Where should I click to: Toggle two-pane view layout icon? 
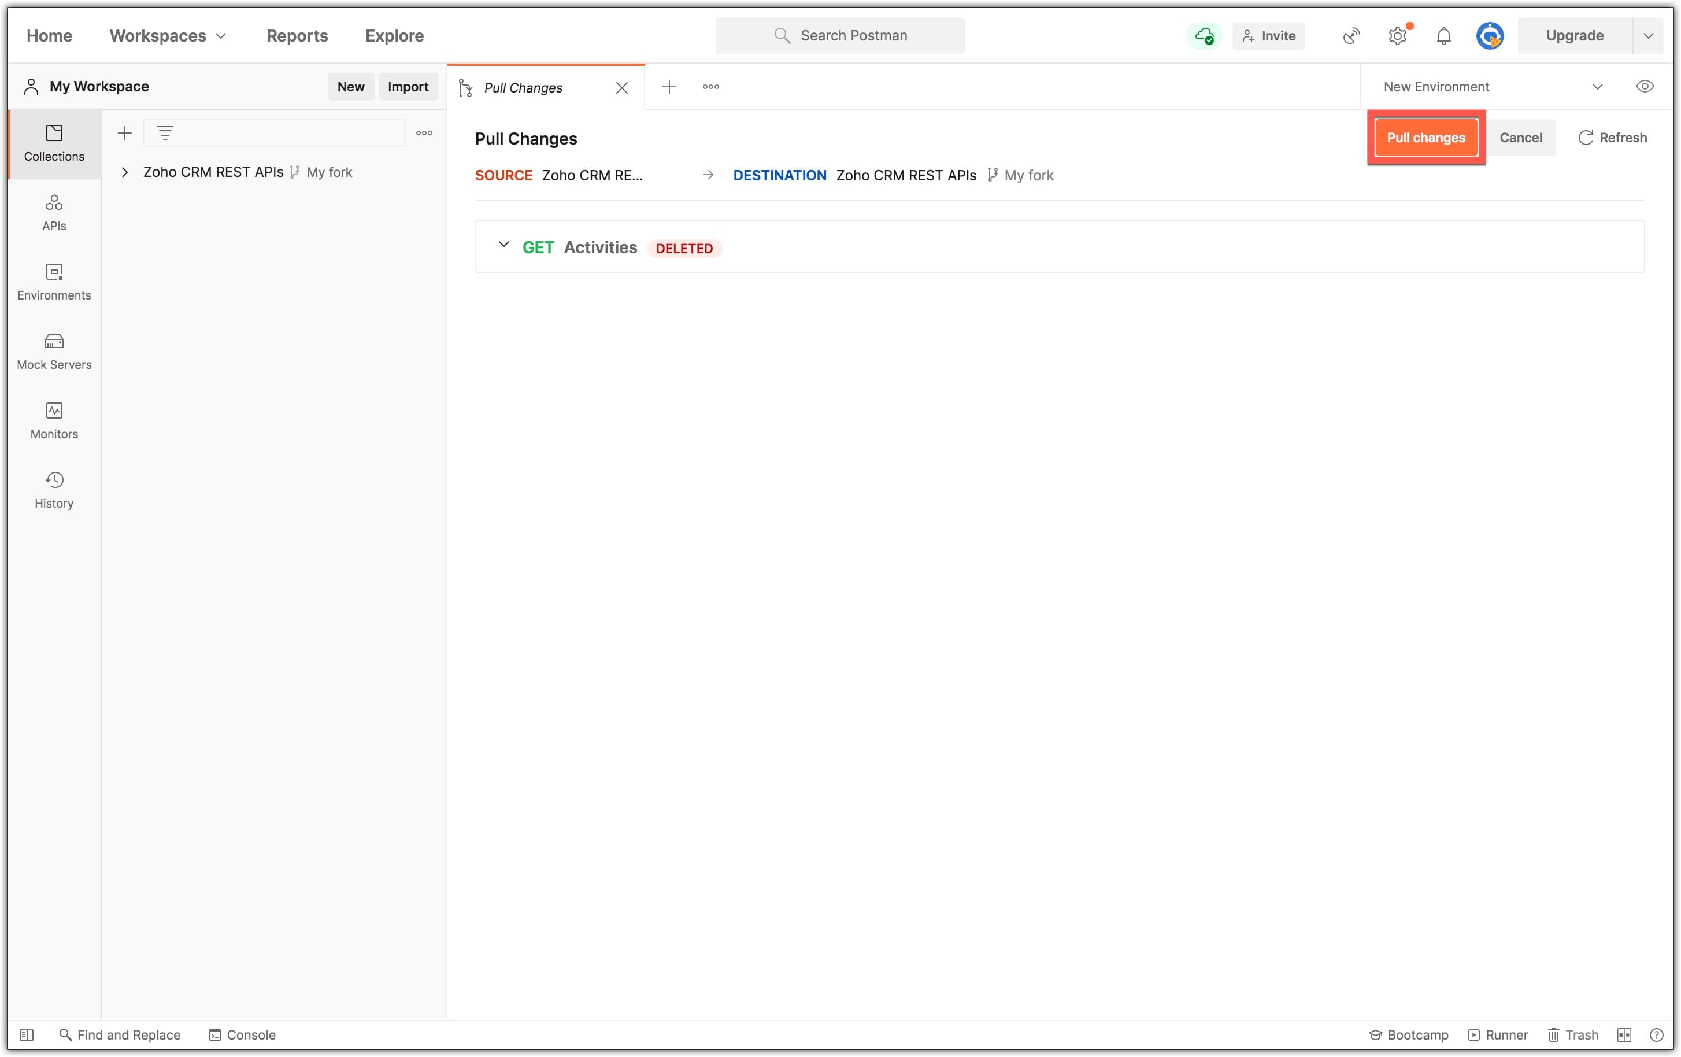click(x=1624, y=1034)
